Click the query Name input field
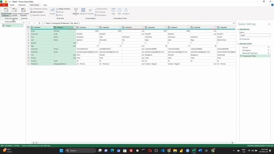 click(255, 35)
